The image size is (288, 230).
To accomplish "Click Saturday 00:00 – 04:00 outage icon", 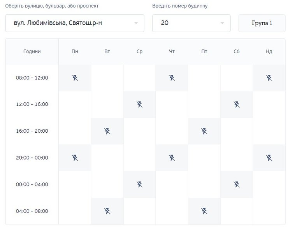I will point(237,184).
